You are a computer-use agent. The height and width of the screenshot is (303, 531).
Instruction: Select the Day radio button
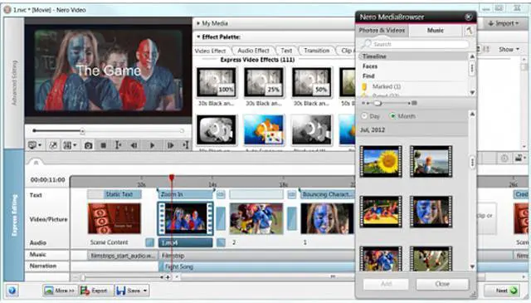(x=364, y=116)
